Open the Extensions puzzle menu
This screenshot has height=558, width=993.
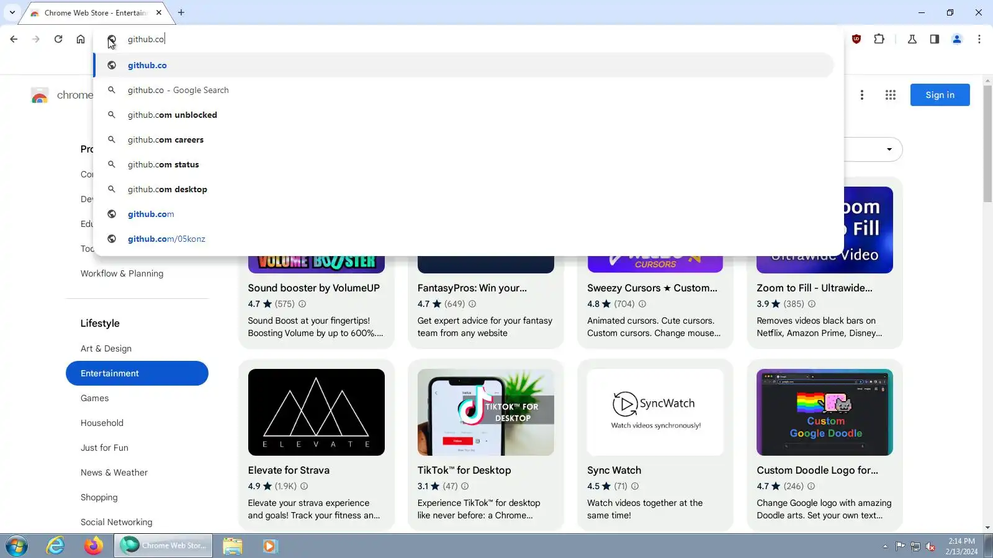879,39
